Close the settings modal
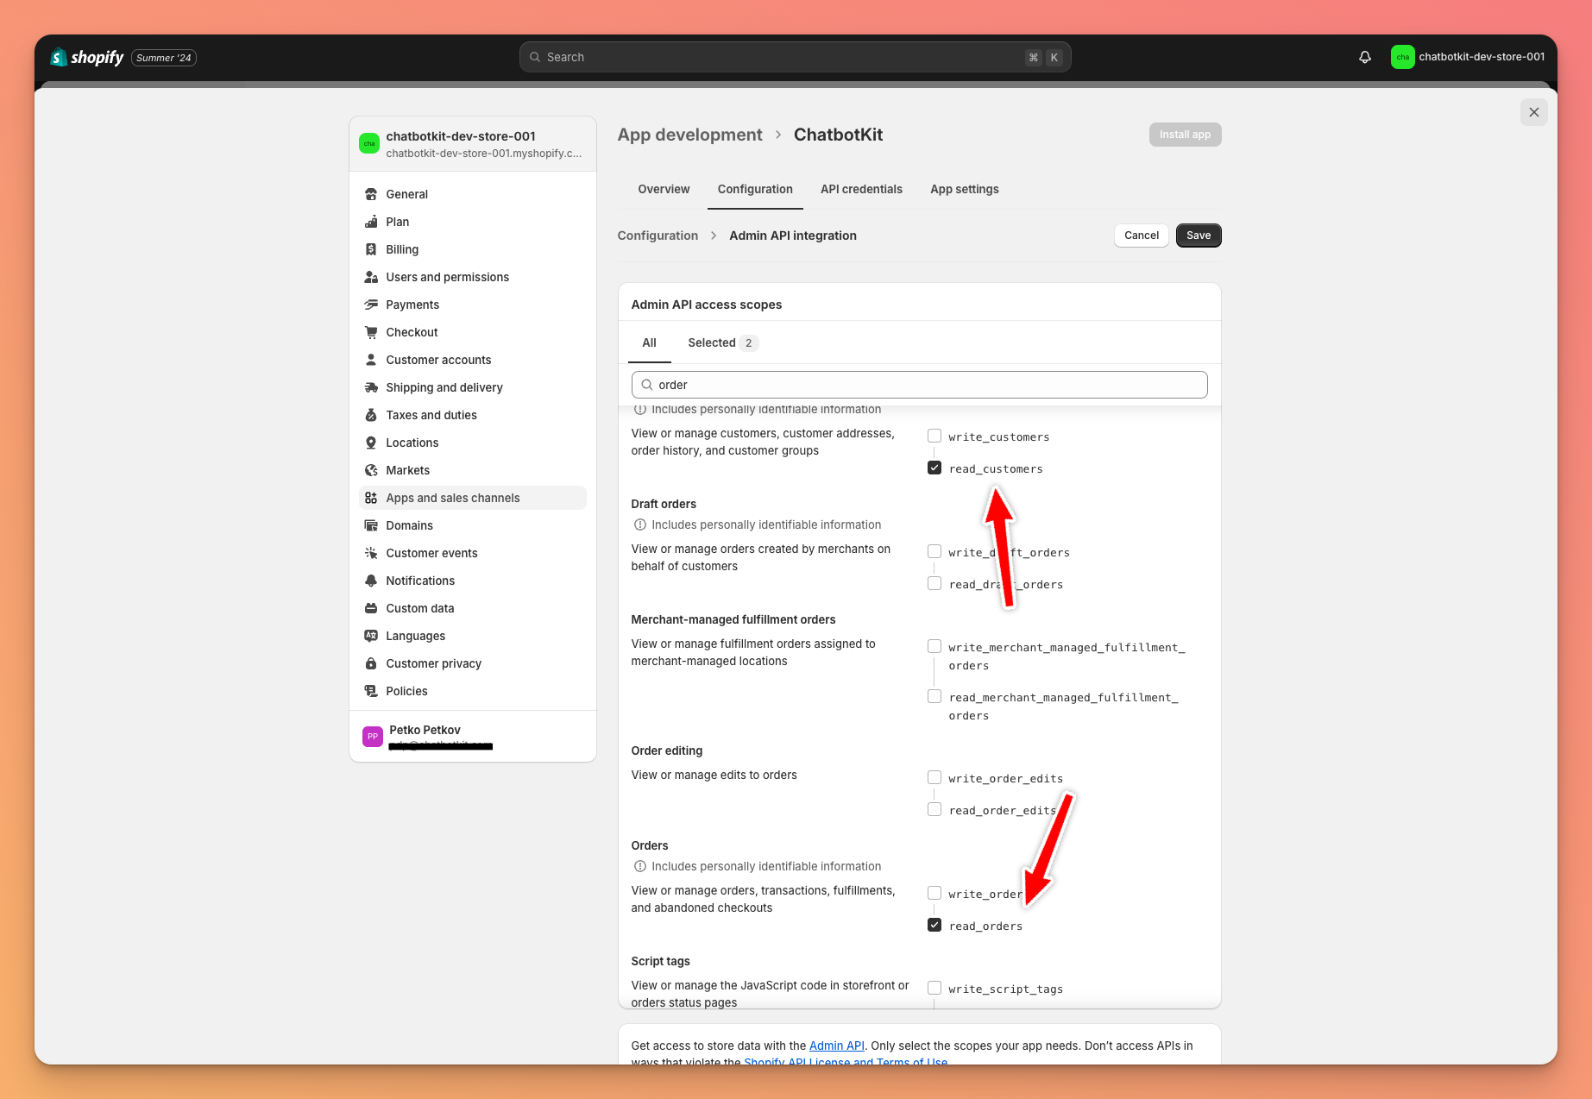Screen dimensions: 1592x1099 (1533, 112)
